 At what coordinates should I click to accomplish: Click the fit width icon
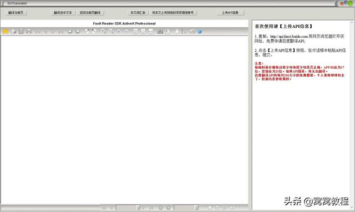[x=151, y=32]
